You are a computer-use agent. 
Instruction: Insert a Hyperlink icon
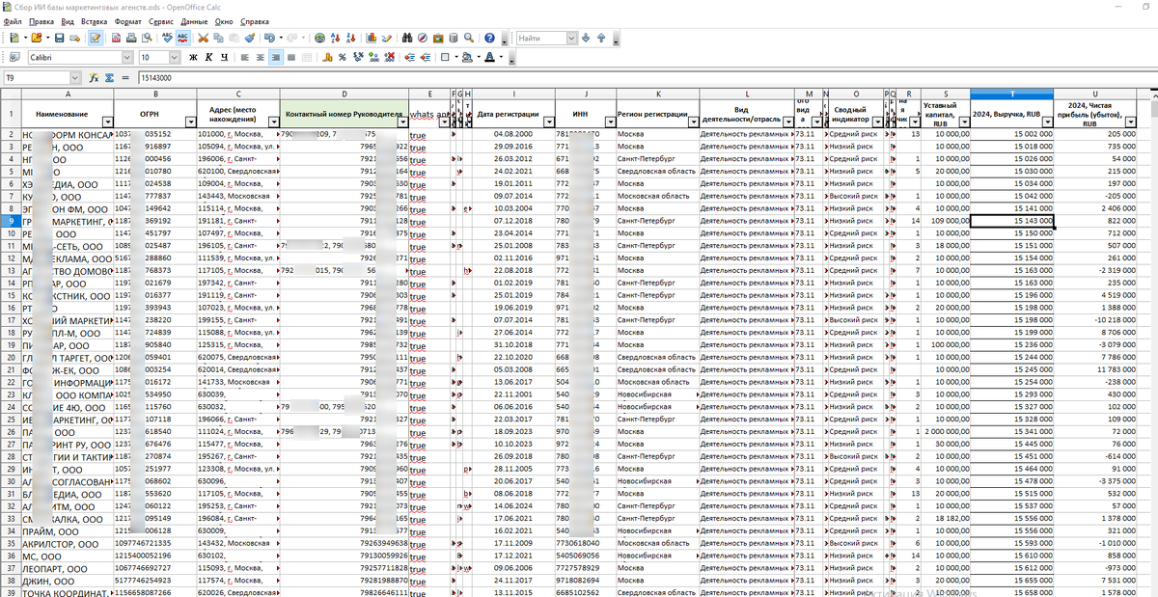pyautogui.click(x=319, y=38)
